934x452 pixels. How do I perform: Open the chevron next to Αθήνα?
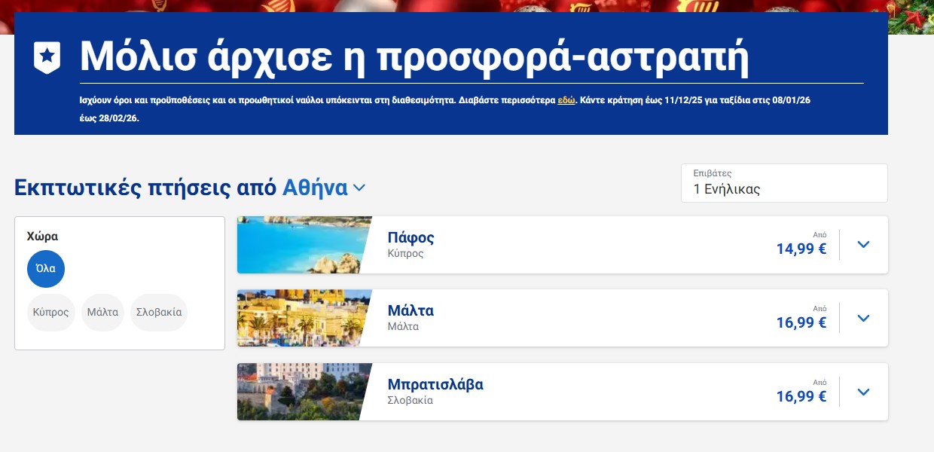coord(359,188)
